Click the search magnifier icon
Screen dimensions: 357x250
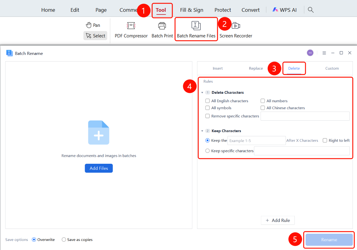point(311,10)
